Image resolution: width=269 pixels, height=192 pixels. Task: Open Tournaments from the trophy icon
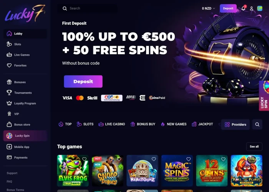pos(9,93)
